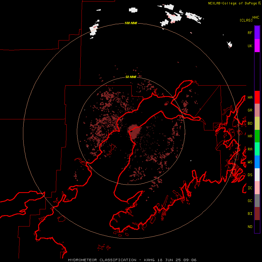Click the RF purple legend swatch
Screen dimensions: 262x262
(257, 33)
